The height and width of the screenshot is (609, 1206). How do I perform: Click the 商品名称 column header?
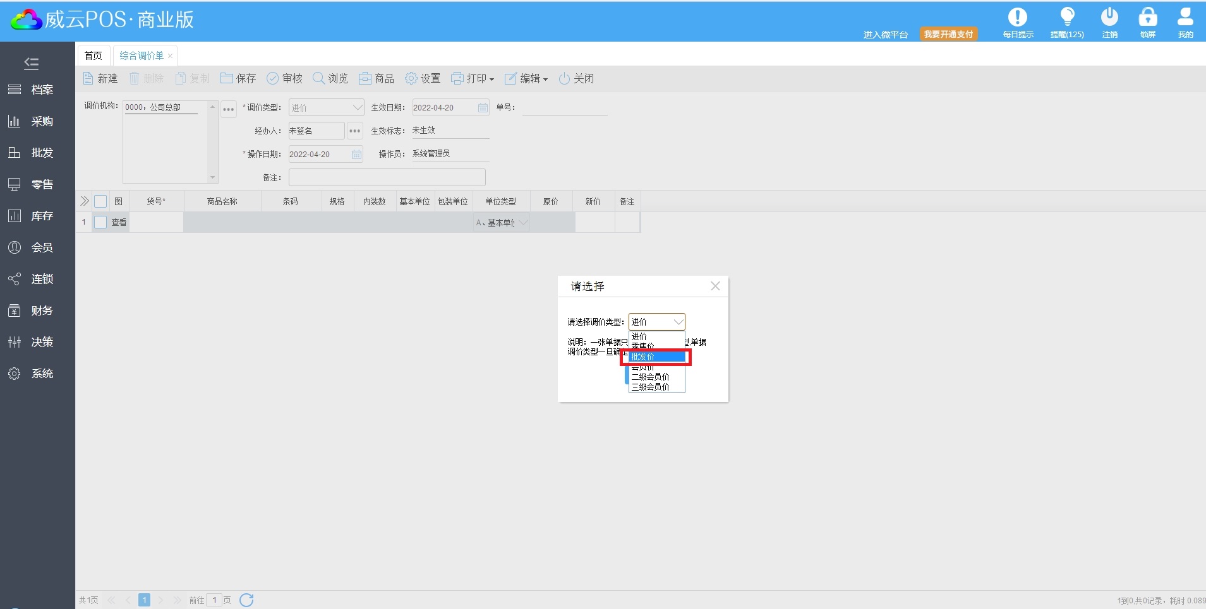click(x=222, y=201)
